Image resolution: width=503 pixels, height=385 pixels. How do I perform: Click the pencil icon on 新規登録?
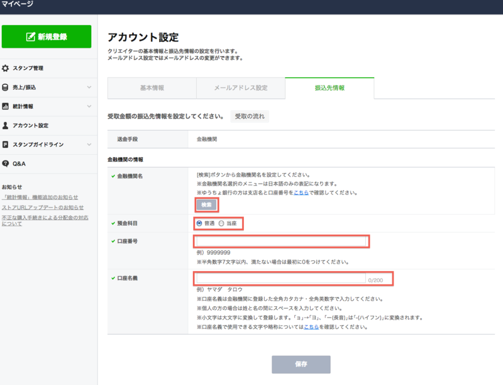point(30,37)
